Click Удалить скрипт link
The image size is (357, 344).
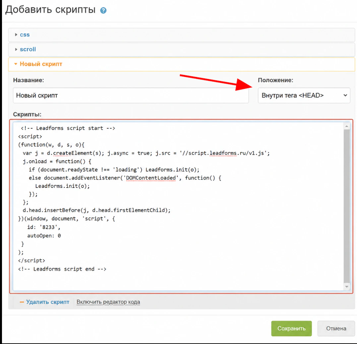coord(48,302)
